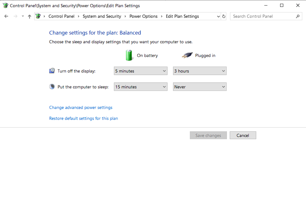Screen dimensions: 306x211
Task: Navigate to System and Security breadcrumb
Action: click(102, 16)
